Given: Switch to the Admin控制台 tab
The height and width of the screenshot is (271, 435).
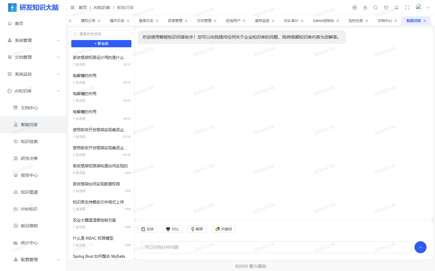Looking at the screenshot, I should tap(323, 21).
